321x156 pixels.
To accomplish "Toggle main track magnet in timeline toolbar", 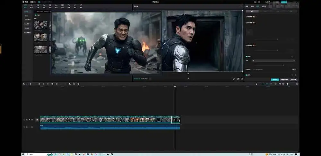I will point(263,84).
